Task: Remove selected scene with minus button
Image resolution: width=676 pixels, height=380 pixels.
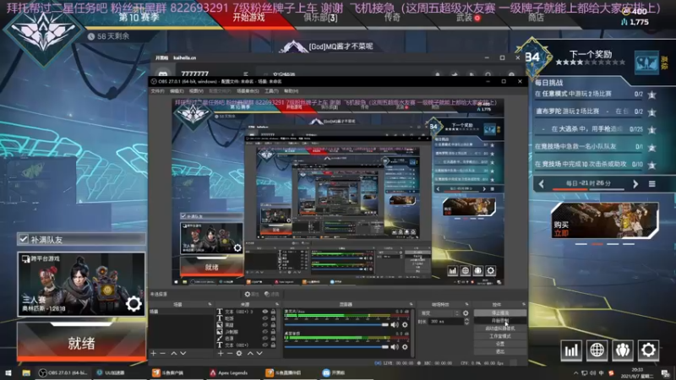Action: tap(162, 353)
